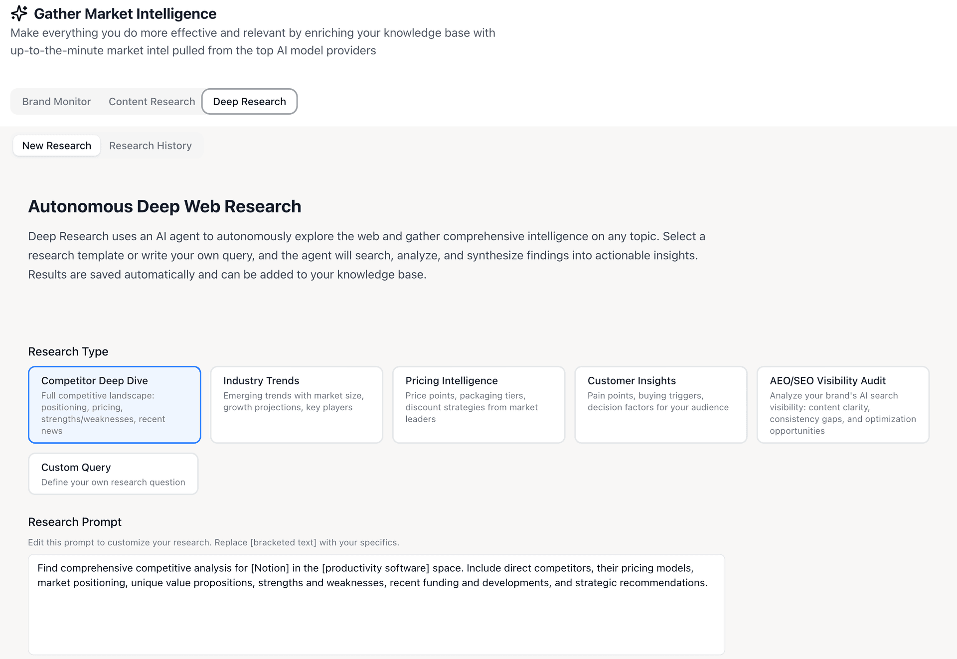Click the sparkle icon beside Gather Market Intelligence
This screenshot has height=659, width=957.
(x=19, y=13)
